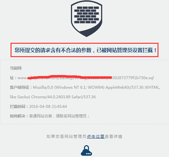Click the AppleWebKit/537.36 text
169x157 pixels.
[x=125, y=87]
